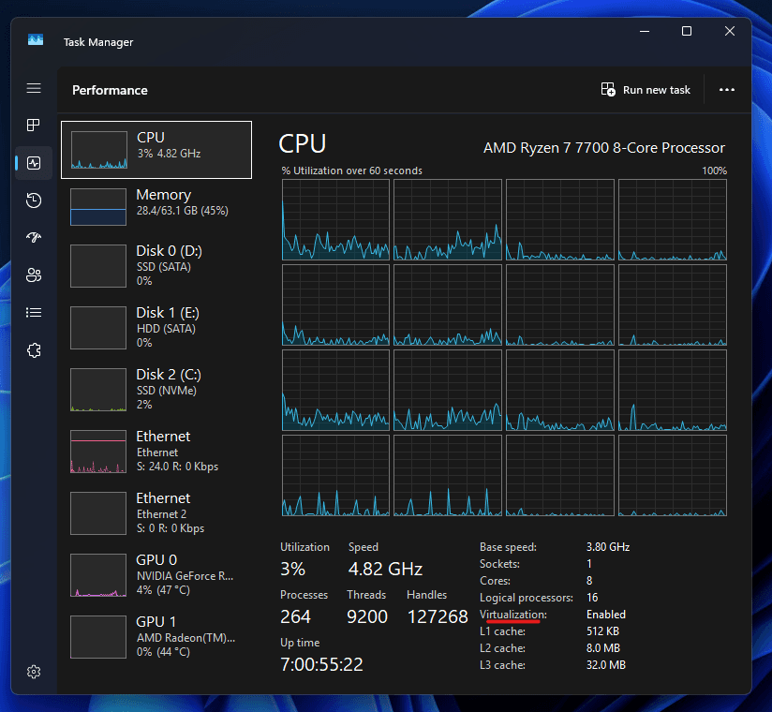The width and height of the screenshot is (772, 712).
Task: Select Disk 1 (E:) HDD entry
Action: (x=156, y=328)
